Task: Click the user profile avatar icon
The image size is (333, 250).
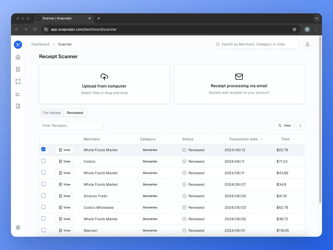Action: [x=307, y=44]
